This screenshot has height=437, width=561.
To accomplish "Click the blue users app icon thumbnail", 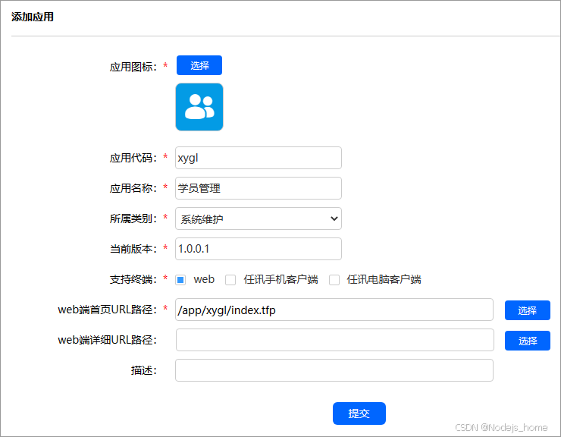I will (199, 107).
